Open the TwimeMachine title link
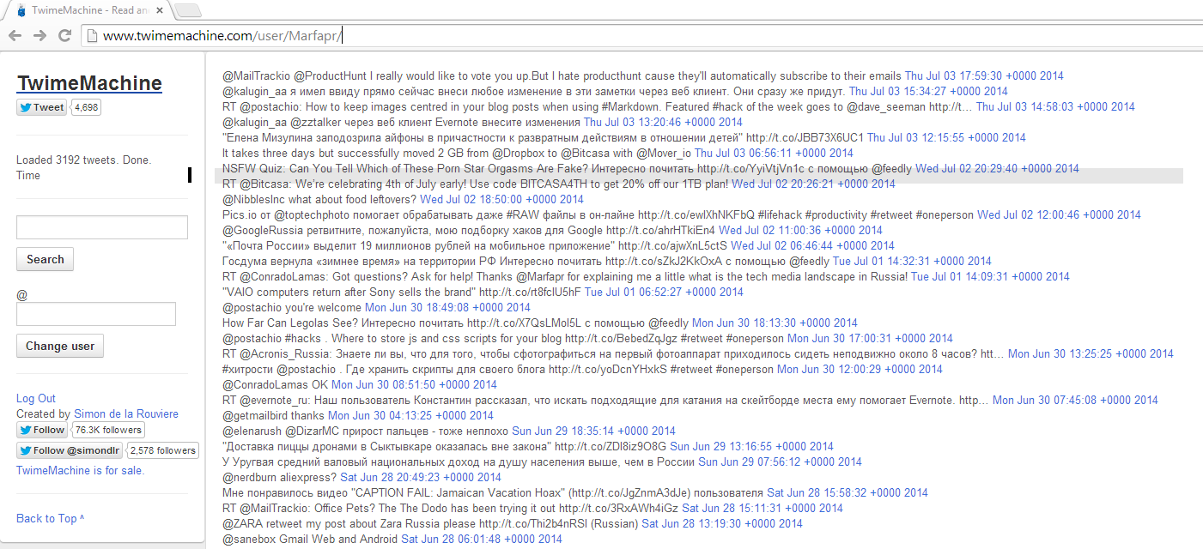Image resolution: width=1203 pixels, height=549 pixels. coord(89,83)
